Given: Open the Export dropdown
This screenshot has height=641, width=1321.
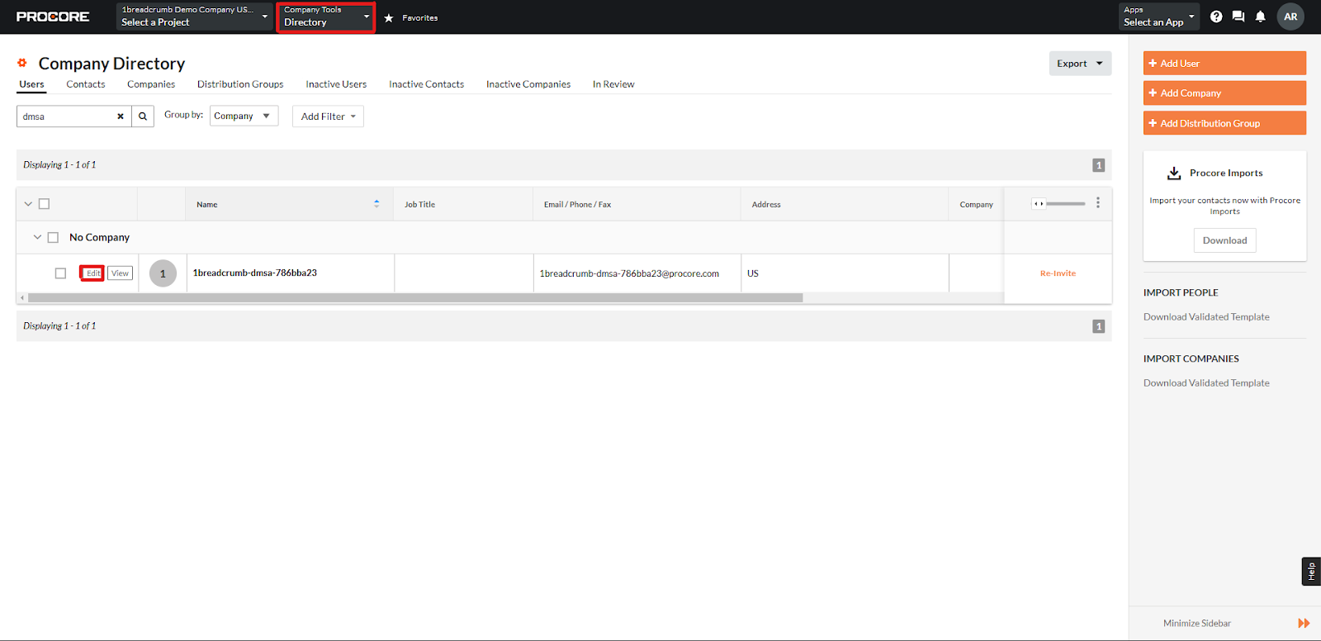Looking at the screenshot, I should tap(1080, 64).
